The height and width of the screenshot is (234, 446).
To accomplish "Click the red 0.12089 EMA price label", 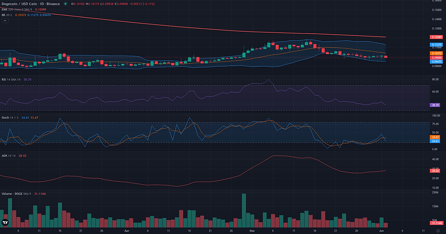I will pos(436,37).
